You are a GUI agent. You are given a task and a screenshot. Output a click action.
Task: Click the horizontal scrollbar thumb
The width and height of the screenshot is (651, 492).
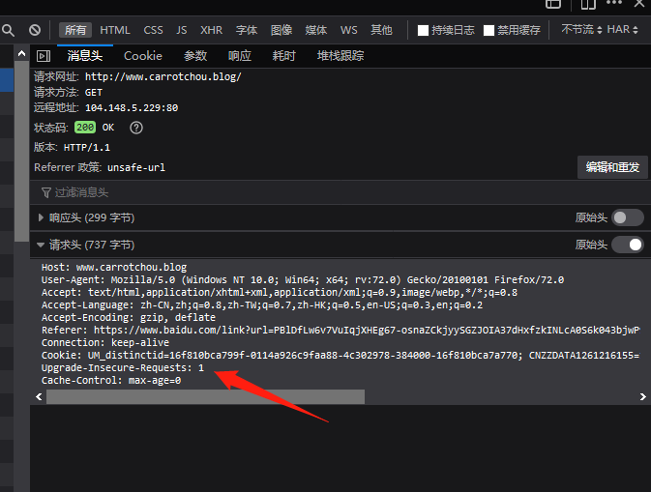tap(205, 397)
